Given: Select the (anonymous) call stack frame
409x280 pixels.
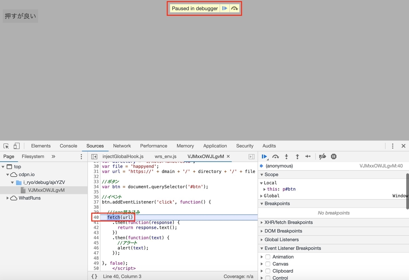Looking at the screenshot, I should coord(279,166).
